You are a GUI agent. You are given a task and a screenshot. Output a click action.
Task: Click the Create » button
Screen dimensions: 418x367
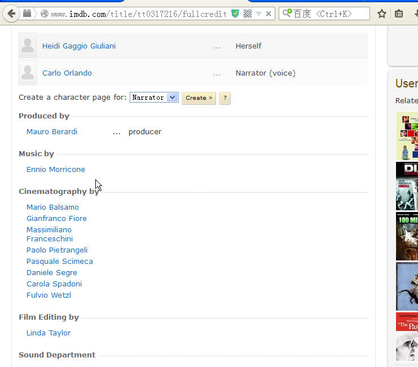(199, 98)
